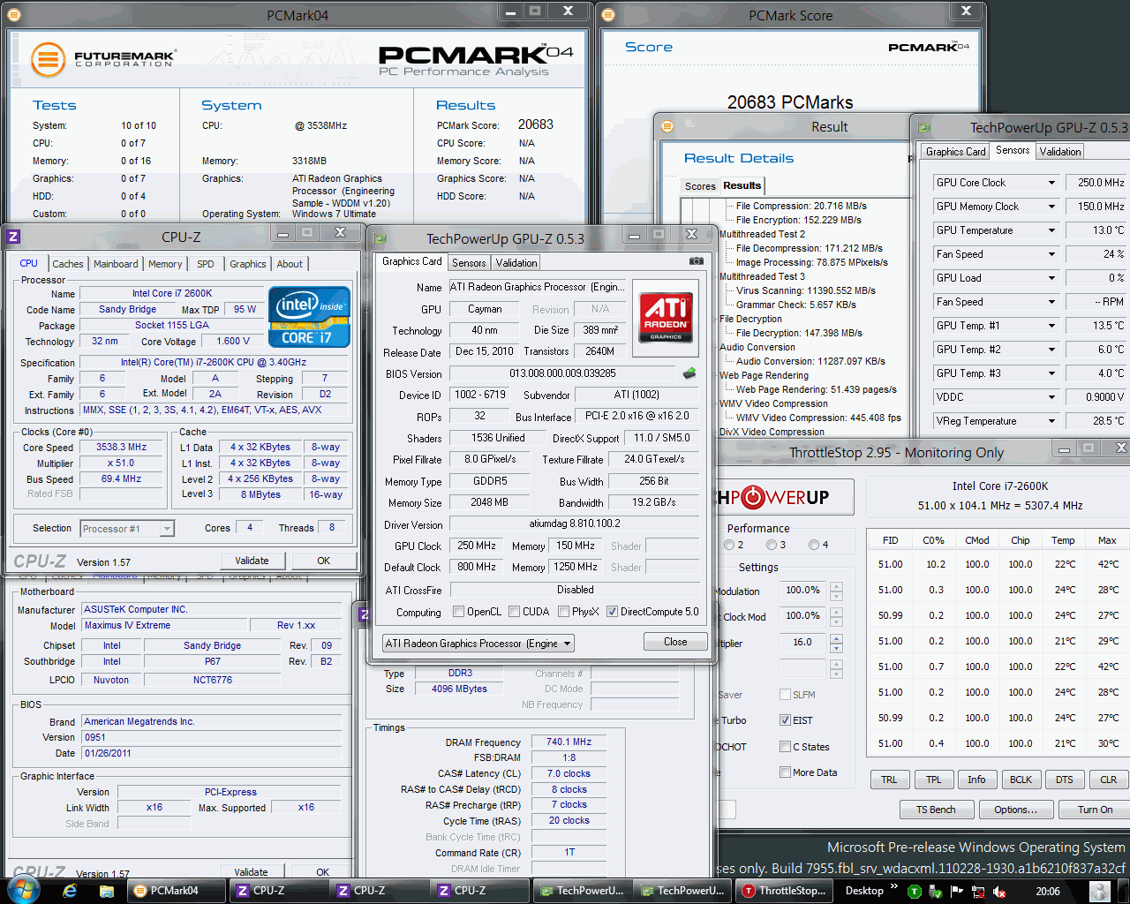Open the GPU Temp. #2 sensor dropdown
1130x904 pixels.
tap(1051, 350)
